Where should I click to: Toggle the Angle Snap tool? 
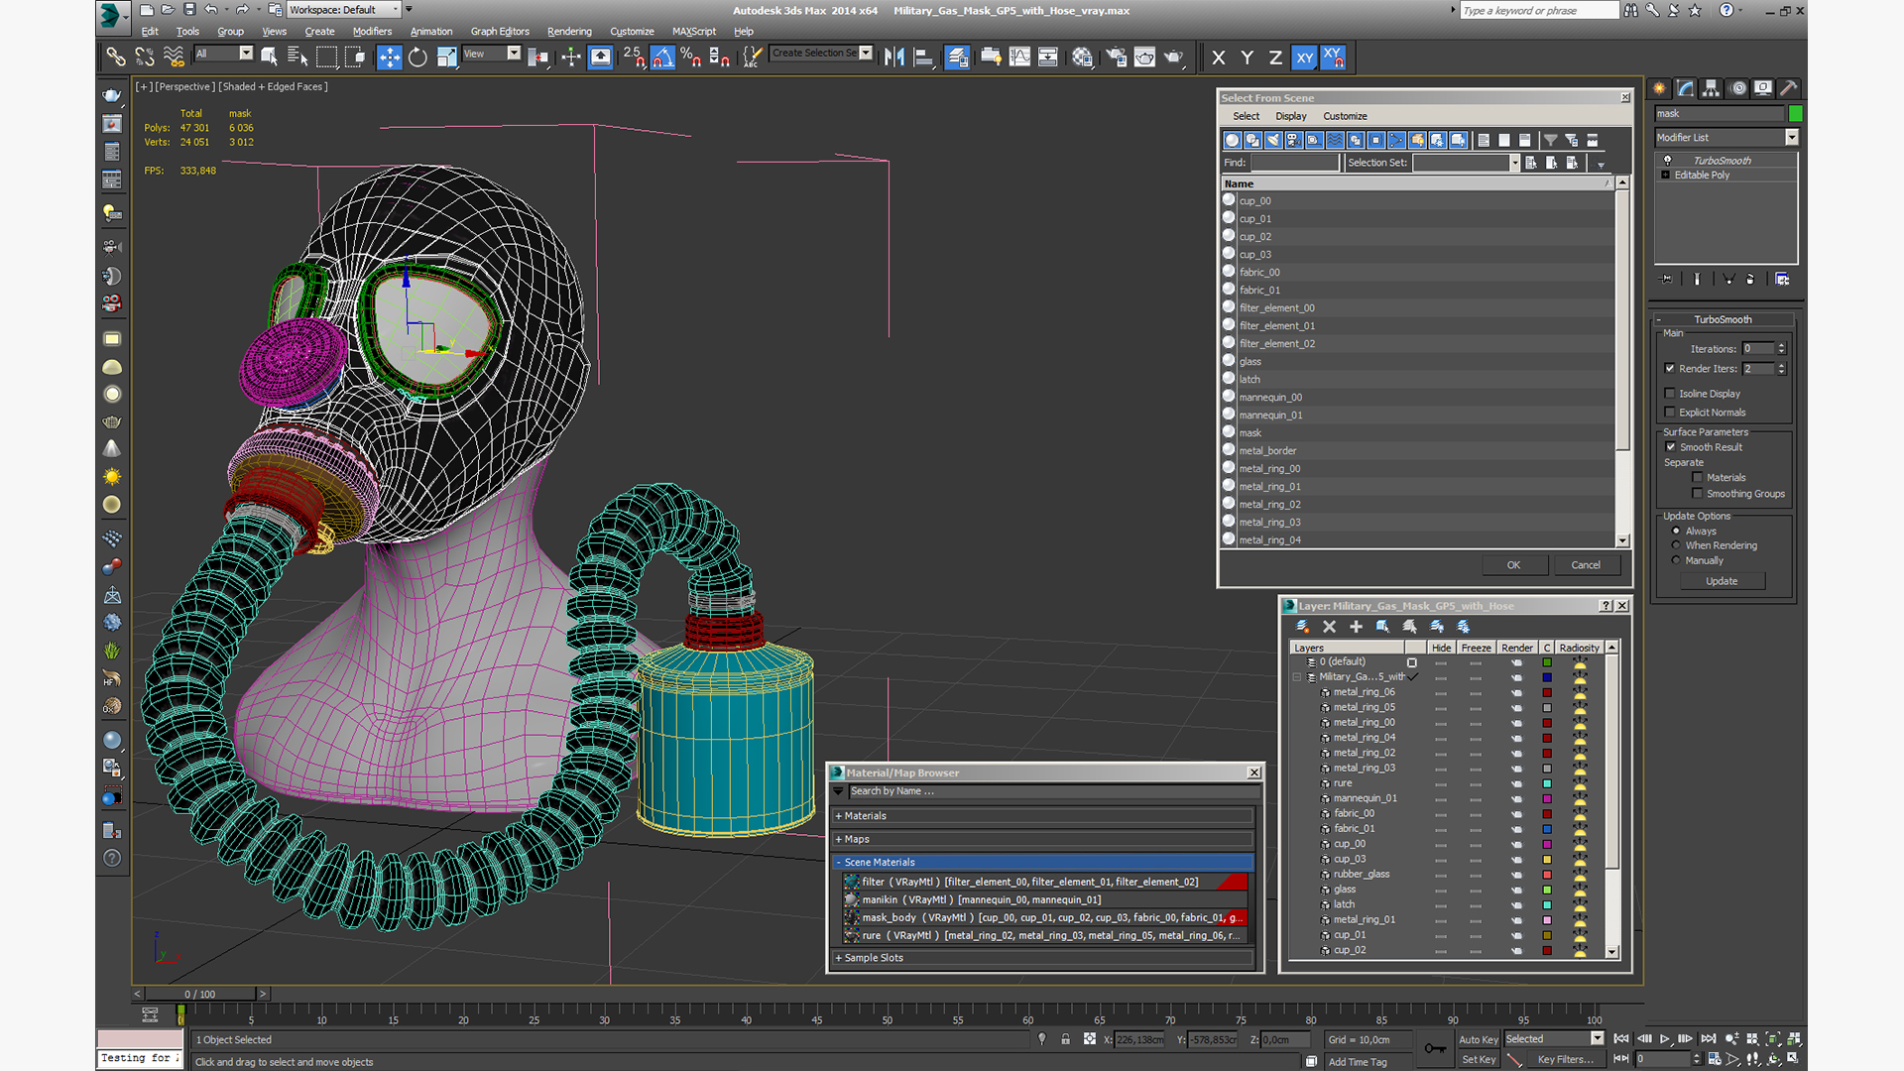pos(662,57)
